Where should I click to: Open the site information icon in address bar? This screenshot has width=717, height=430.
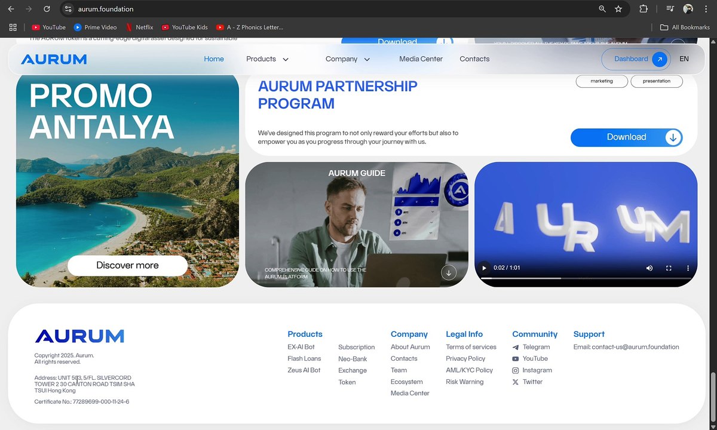pos(68,9)
